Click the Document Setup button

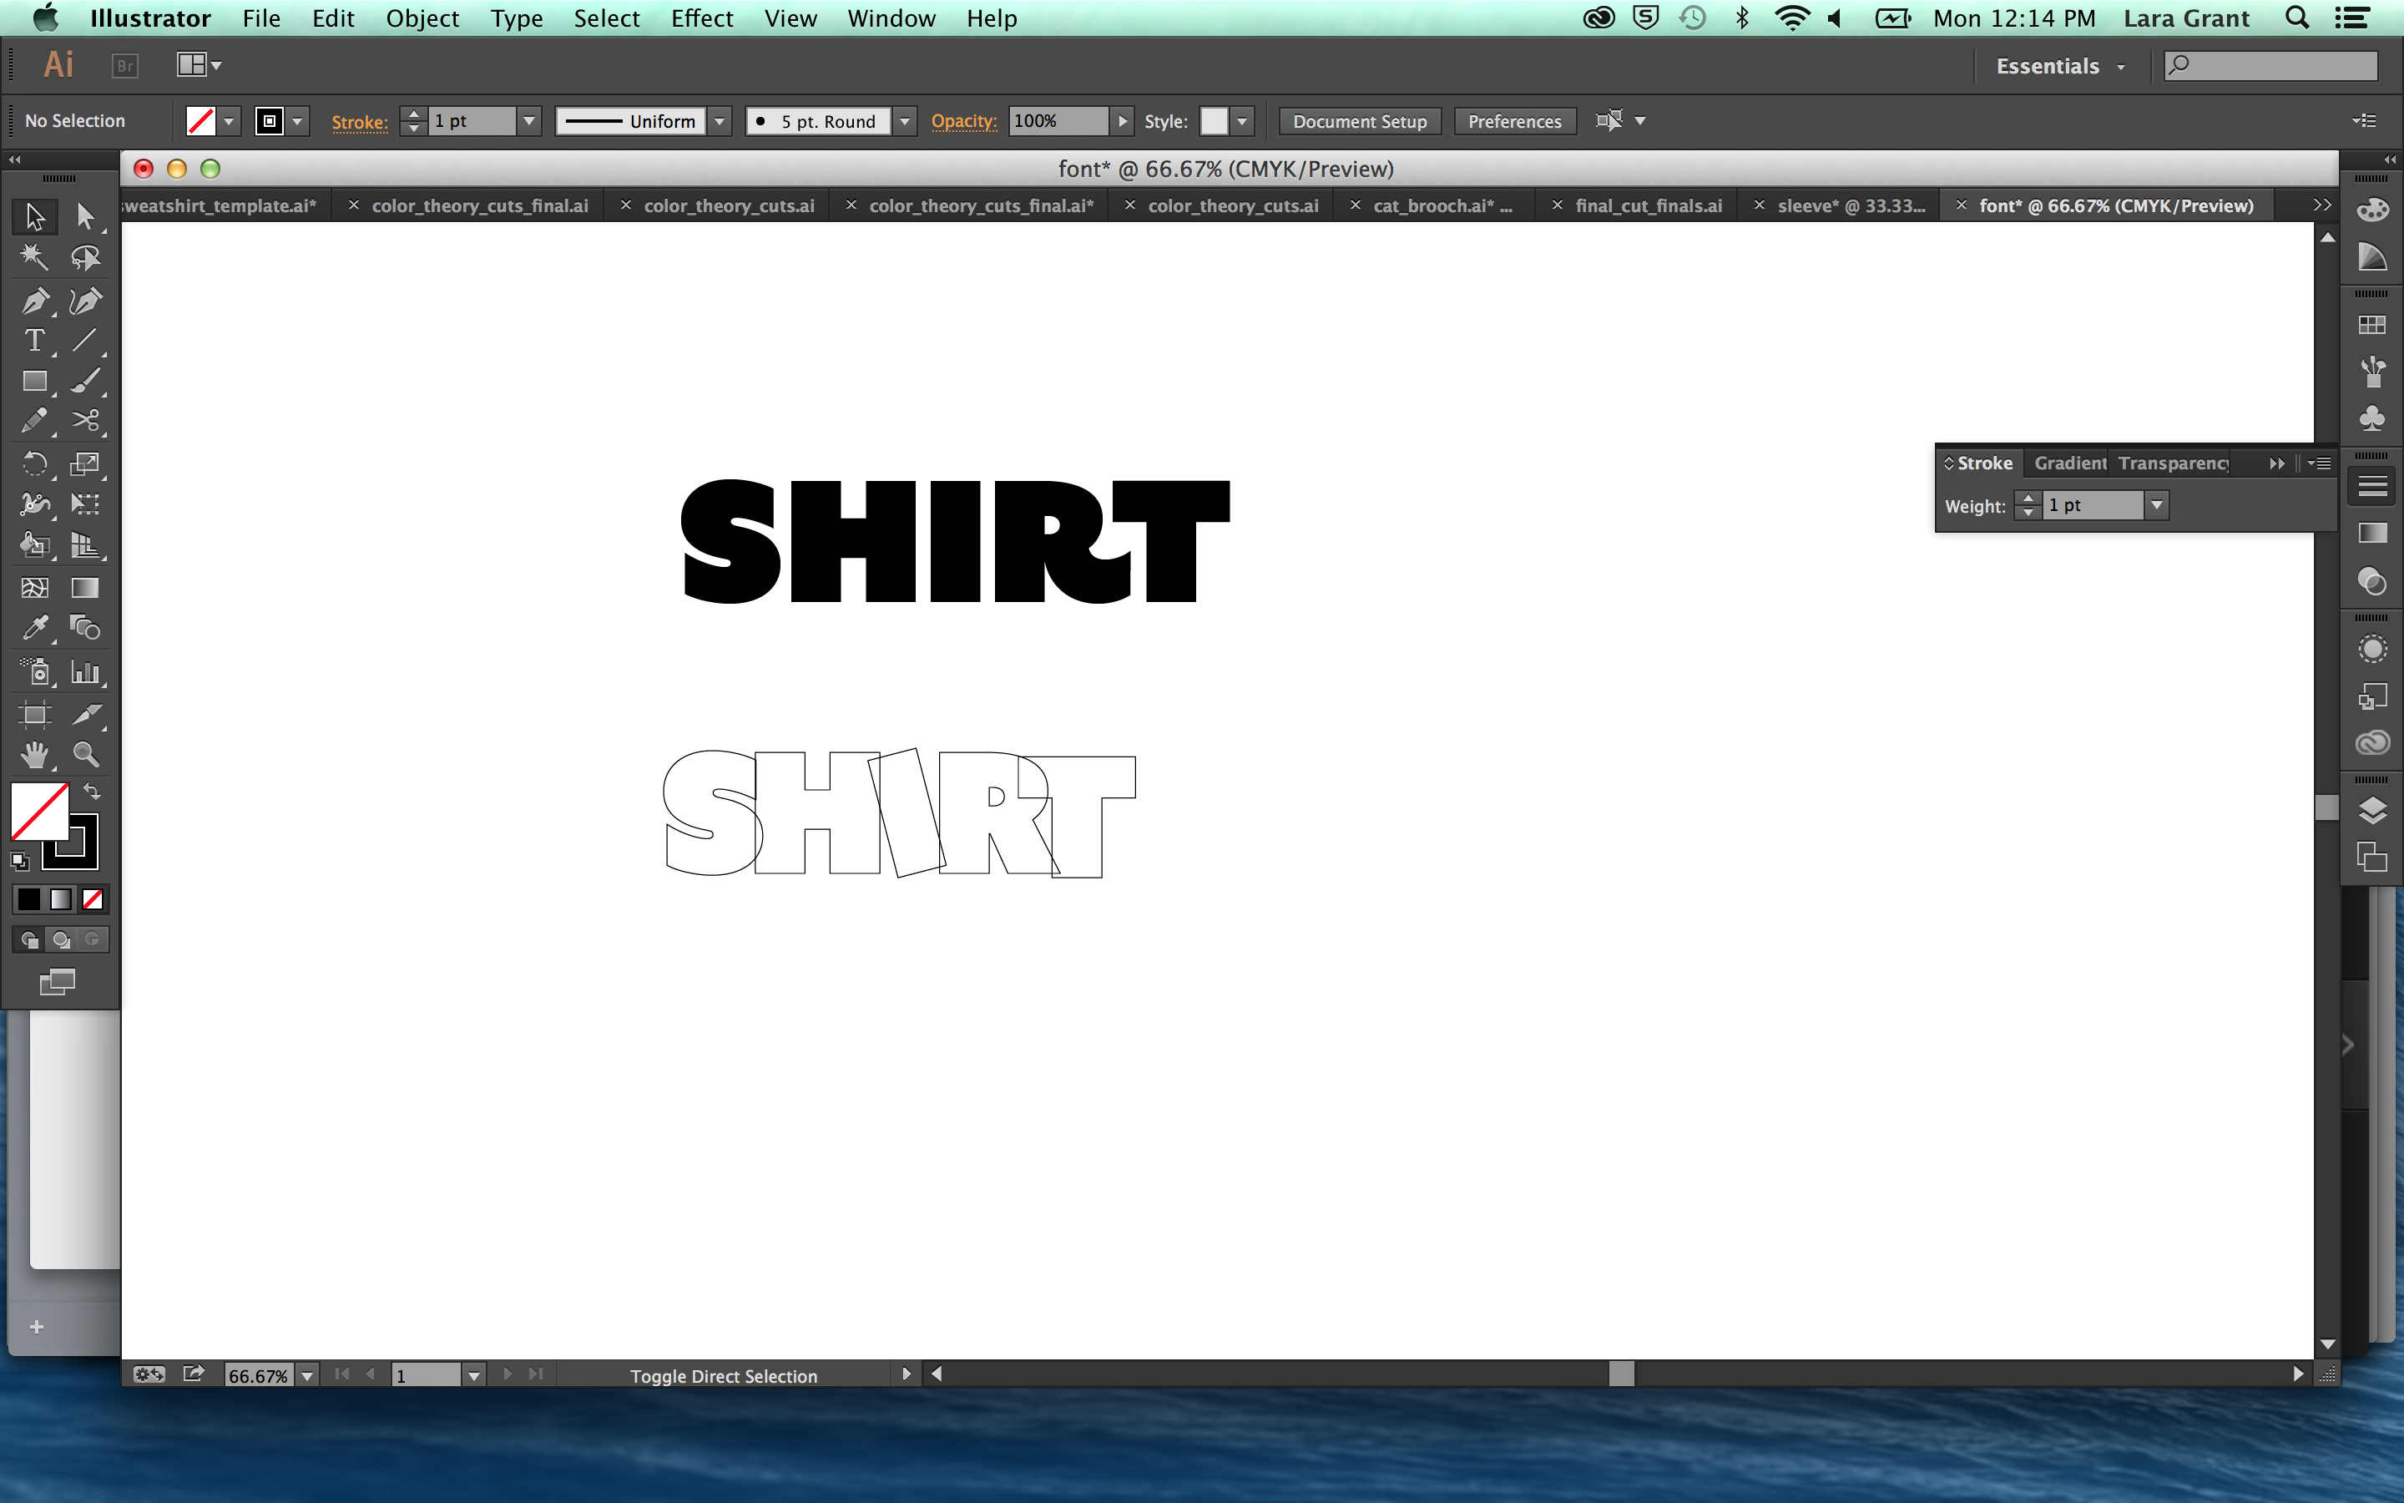point(1359,121)
